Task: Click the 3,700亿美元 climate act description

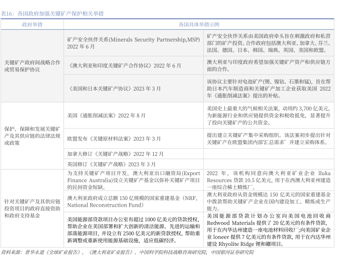Action: point(268,115)
